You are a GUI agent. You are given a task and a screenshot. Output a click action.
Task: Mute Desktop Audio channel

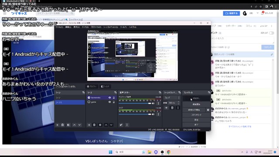coord(153,103)
